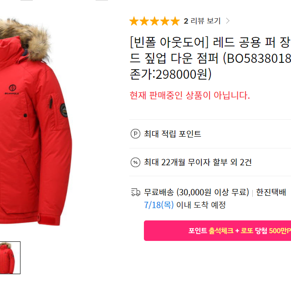This screenshot has width=291, height=291.
Task: Click the circled percent installment icon
Action: (135, 163)
